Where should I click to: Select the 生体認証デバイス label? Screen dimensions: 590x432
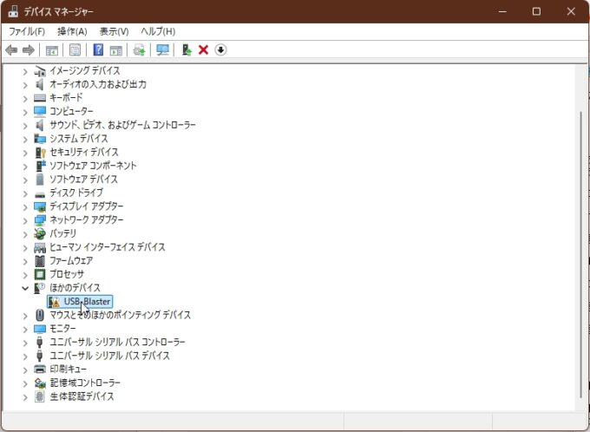[82, 396]
